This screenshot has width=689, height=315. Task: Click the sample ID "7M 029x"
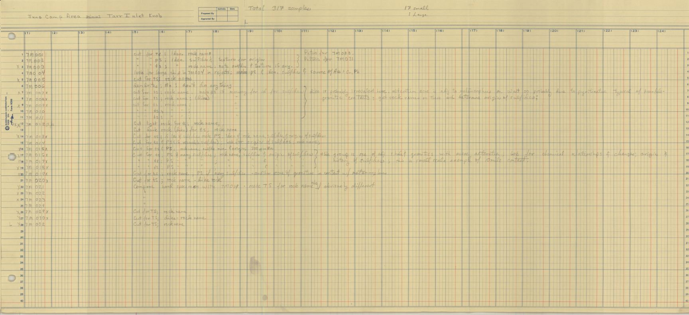36,212
